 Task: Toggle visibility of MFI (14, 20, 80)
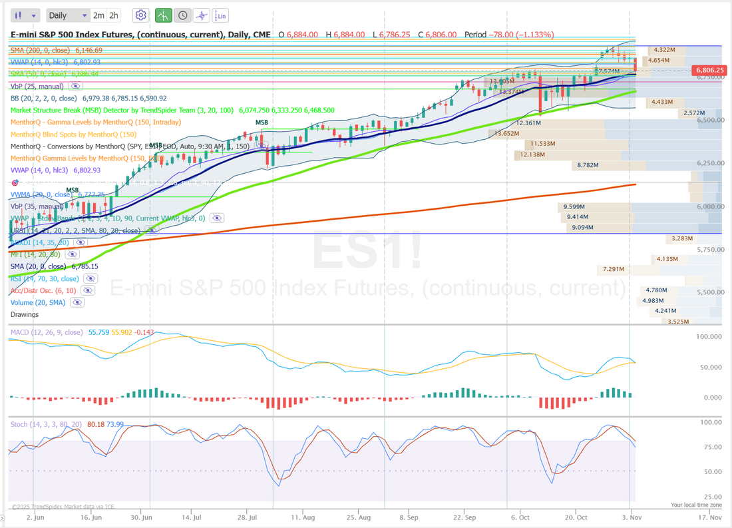pos(73,254)
